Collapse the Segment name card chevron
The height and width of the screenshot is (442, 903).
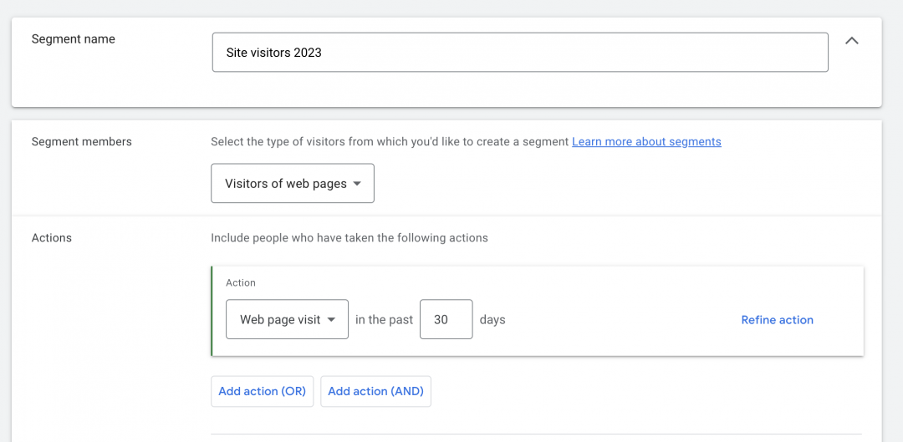[852, 41]
